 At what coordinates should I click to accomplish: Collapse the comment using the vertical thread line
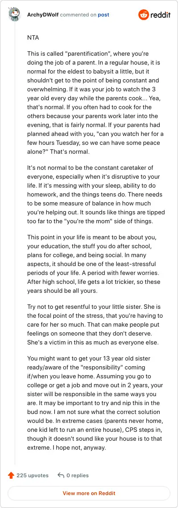[x=15, y=242]
